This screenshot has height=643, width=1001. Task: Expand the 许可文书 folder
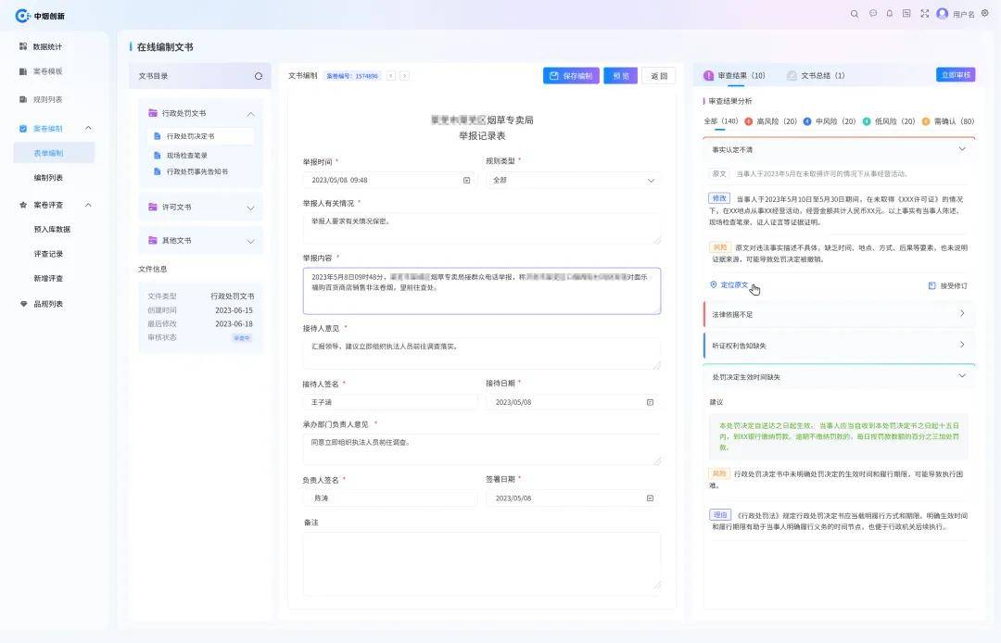[x=200, y=208]
